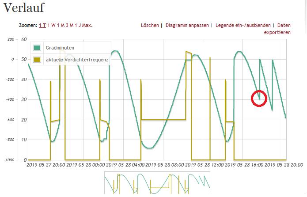Click y-axis value -1000
This screenshot has height=197, width=307.
coord(9,160)
